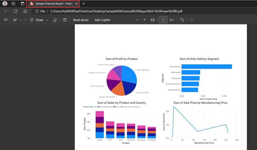Open the browser profile avatar
The width and height of the screenshot is (257, 150).
5,4
